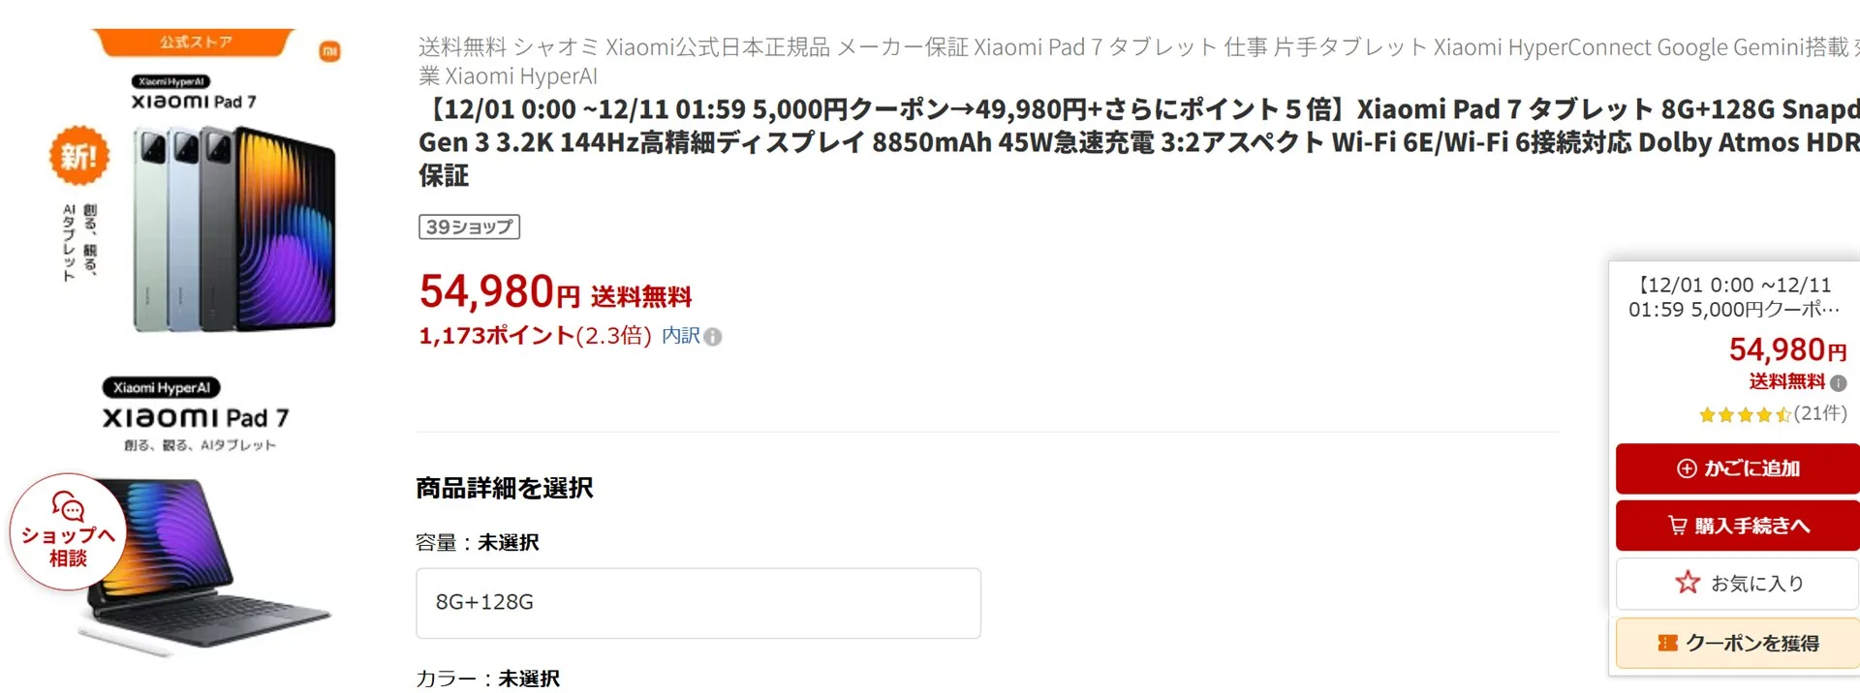Click info icon next to sidebar 送料無料
Viewport: 1860px width, 693px height.
[x=1838, y=382]
